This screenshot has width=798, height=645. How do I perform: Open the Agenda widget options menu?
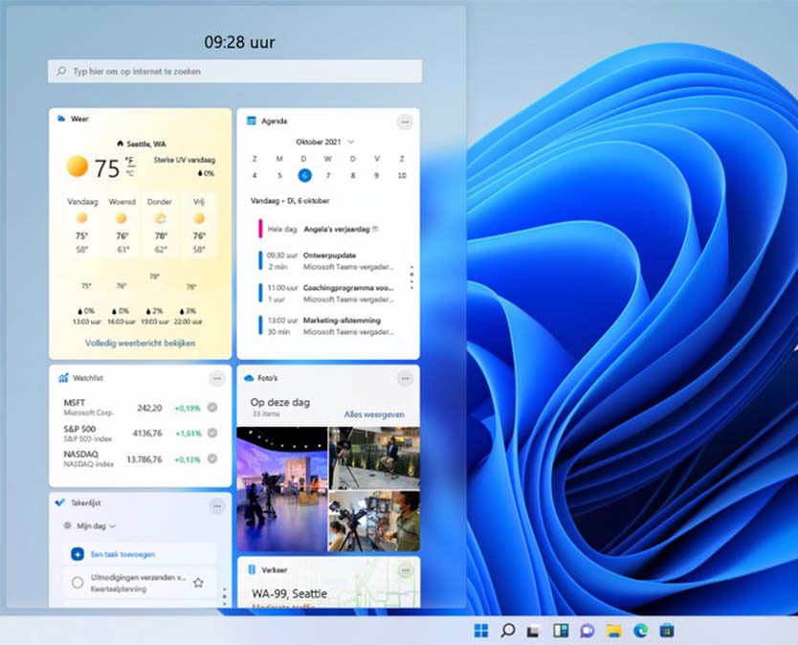coord(406,122)
